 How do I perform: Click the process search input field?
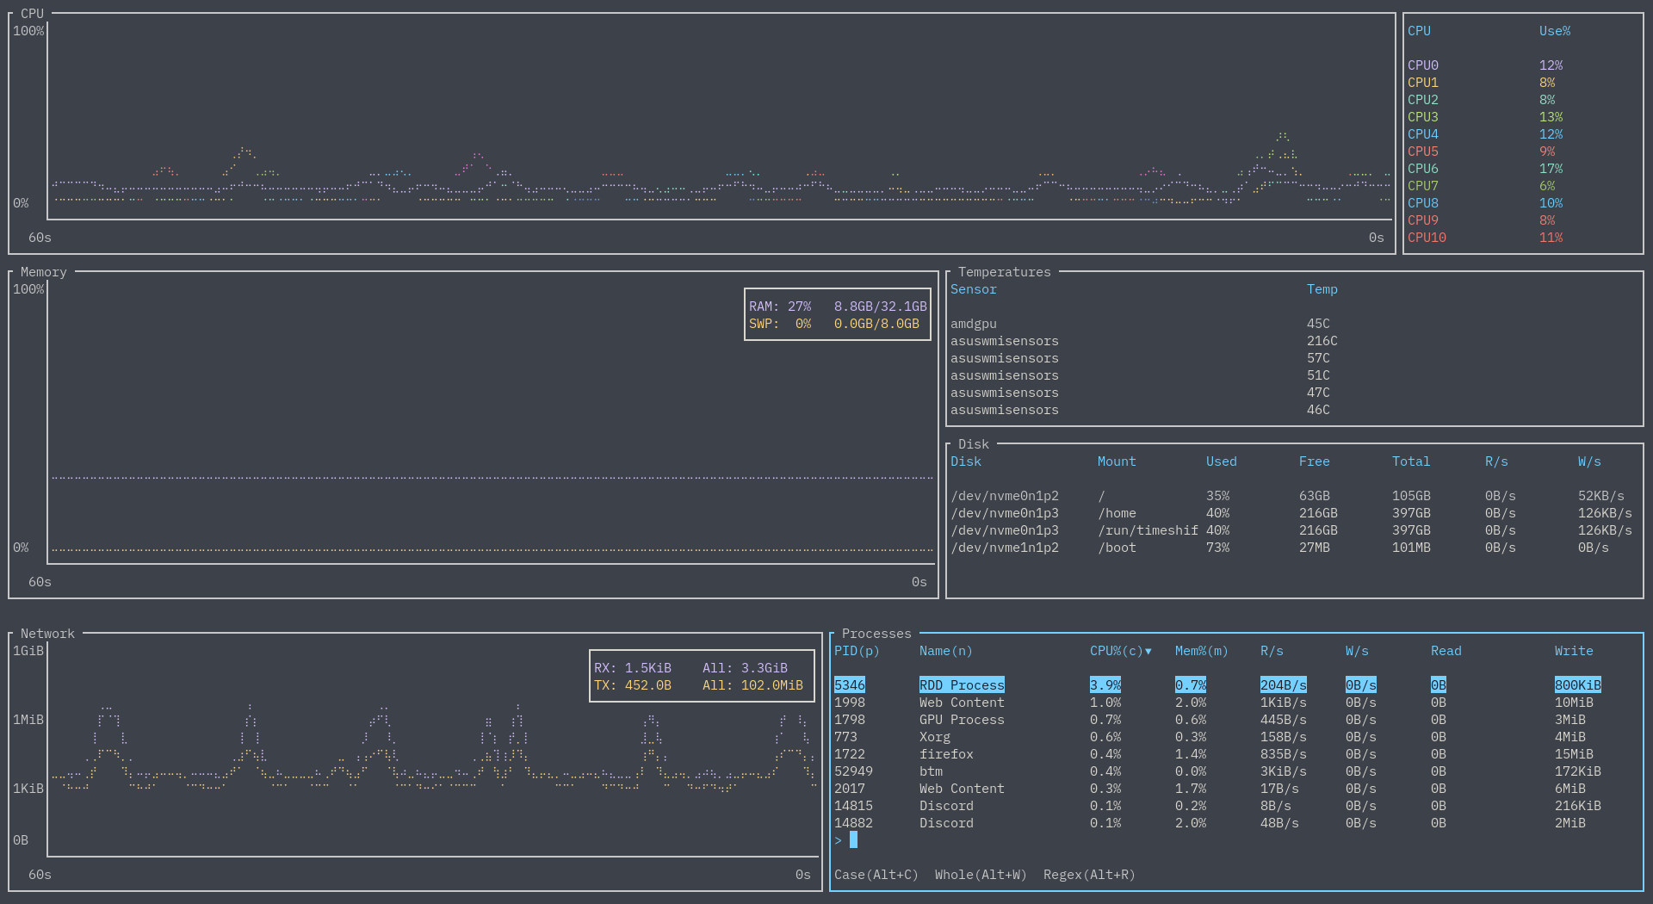point(1236,840)
